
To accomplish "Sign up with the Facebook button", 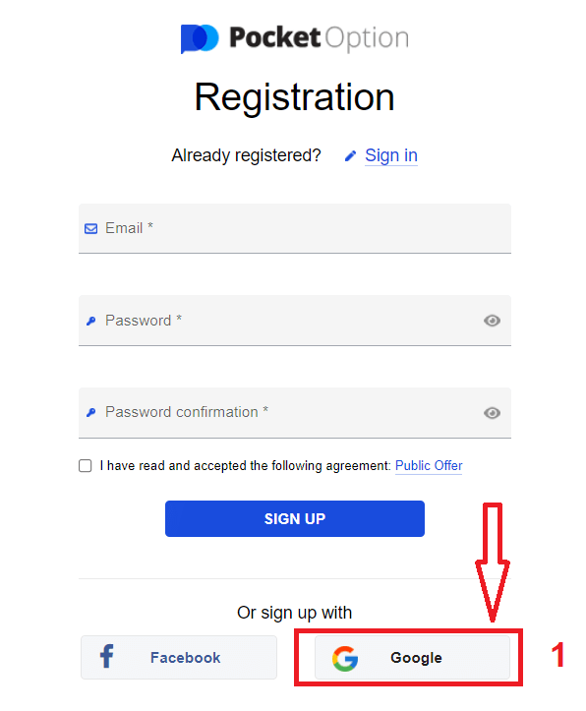I will click(x=179, y=657).
